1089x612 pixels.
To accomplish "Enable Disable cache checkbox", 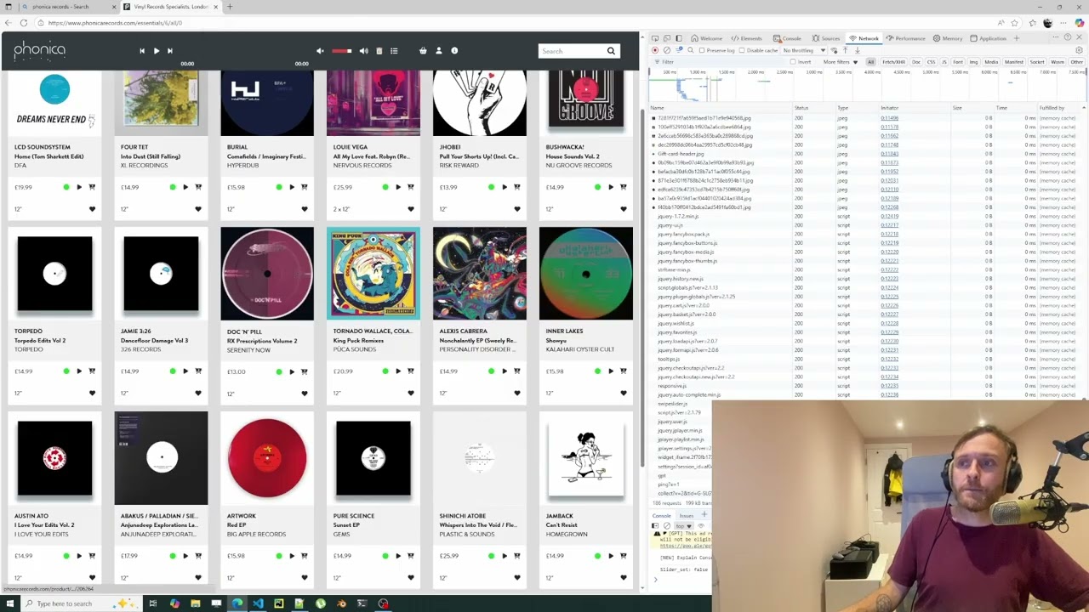I will (742, 50).
